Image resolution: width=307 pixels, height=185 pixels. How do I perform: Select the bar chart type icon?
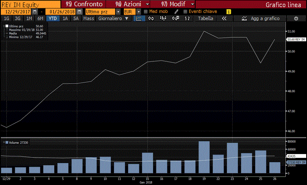tap(163, 19)
